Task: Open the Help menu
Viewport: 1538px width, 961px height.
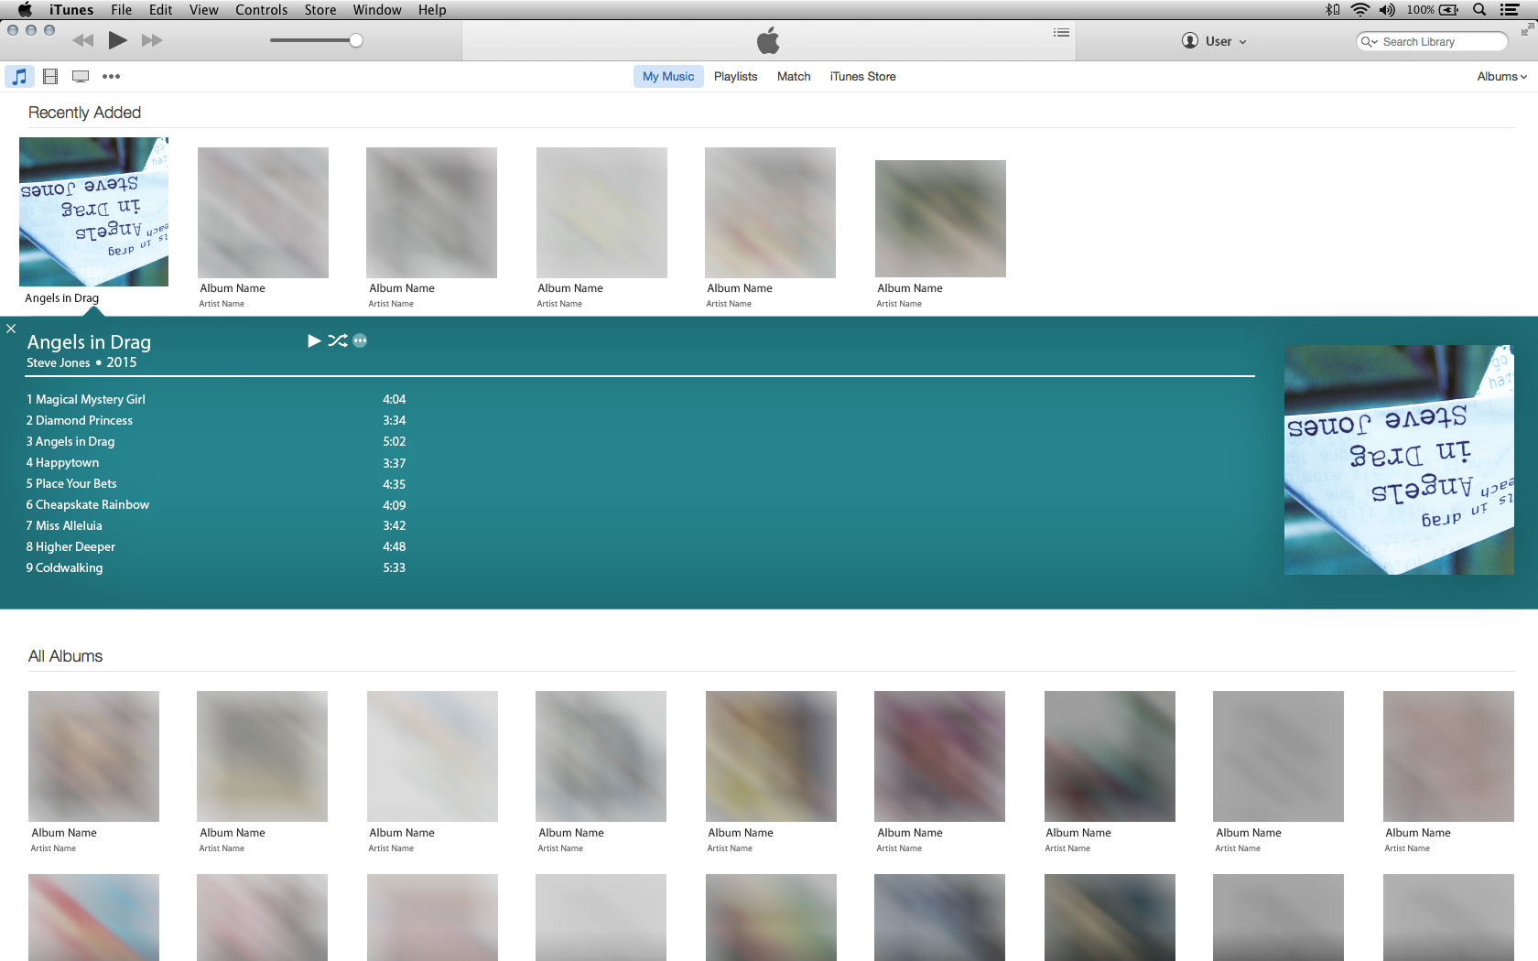Action: (x=432, y=10)
